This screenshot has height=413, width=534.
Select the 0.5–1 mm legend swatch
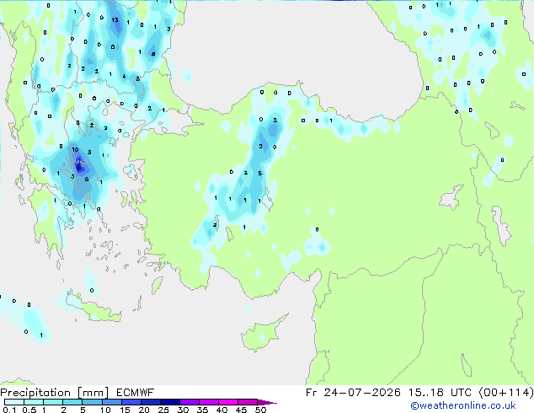point(34,402)
